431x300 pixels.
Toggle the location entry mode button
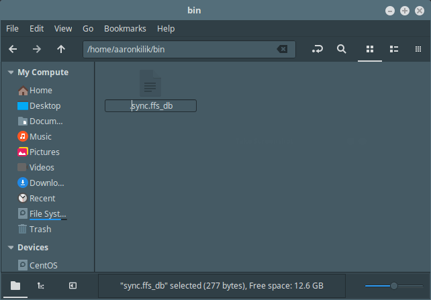(x=317, y=49)
